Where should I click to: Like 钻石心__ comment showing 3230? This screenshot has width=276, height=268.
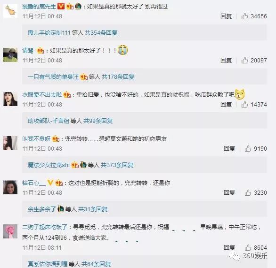coord(248,192)
